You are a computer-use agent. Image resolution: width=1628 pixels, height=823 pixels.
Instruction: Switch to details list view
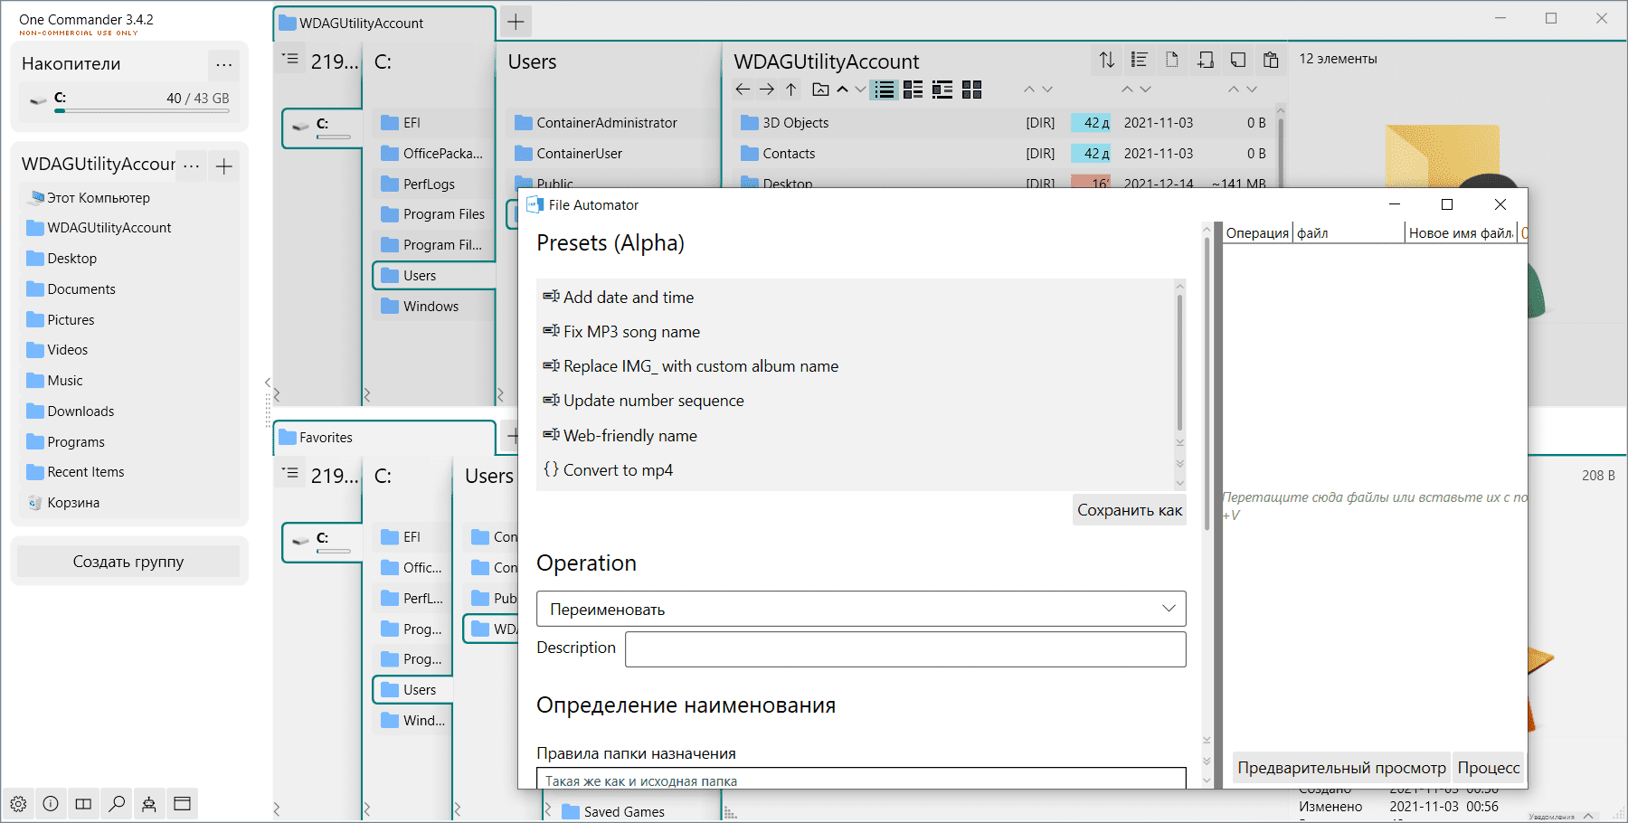coord(885,89)
